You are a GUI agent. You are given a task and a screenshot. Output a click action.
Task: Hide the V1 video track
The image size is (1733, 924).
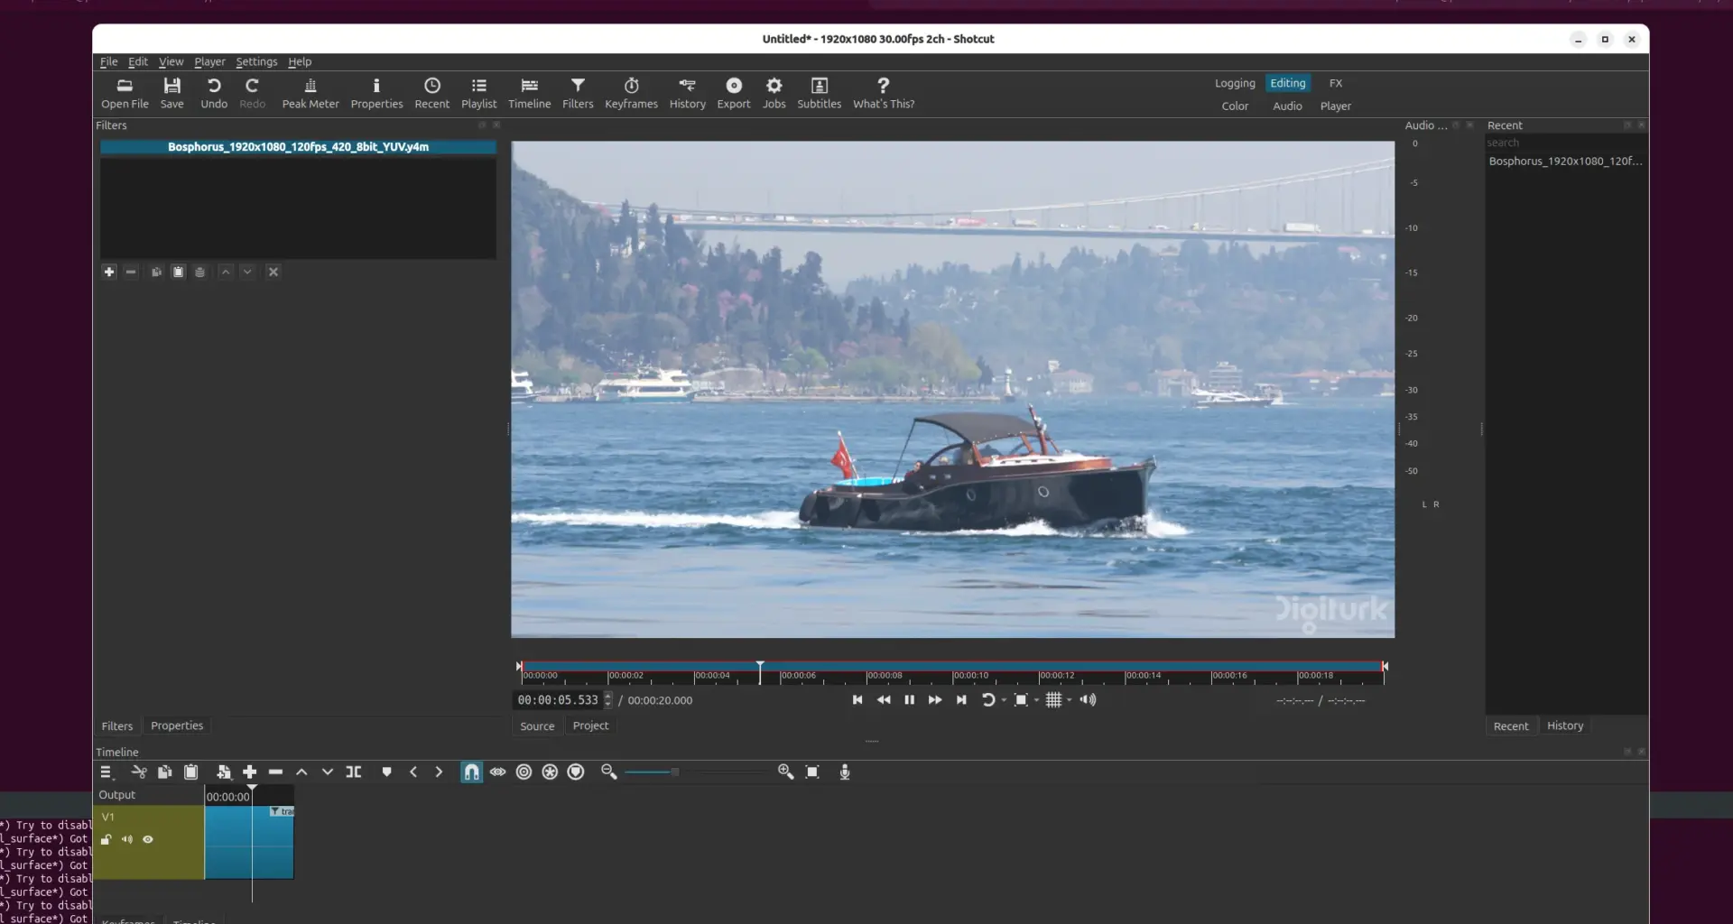pyautogui.click(x=148, y=839)
